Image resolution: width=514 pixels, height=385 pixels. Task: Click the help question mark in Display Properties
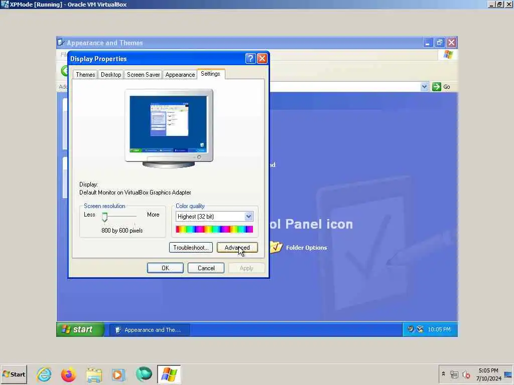click(250, 59)
